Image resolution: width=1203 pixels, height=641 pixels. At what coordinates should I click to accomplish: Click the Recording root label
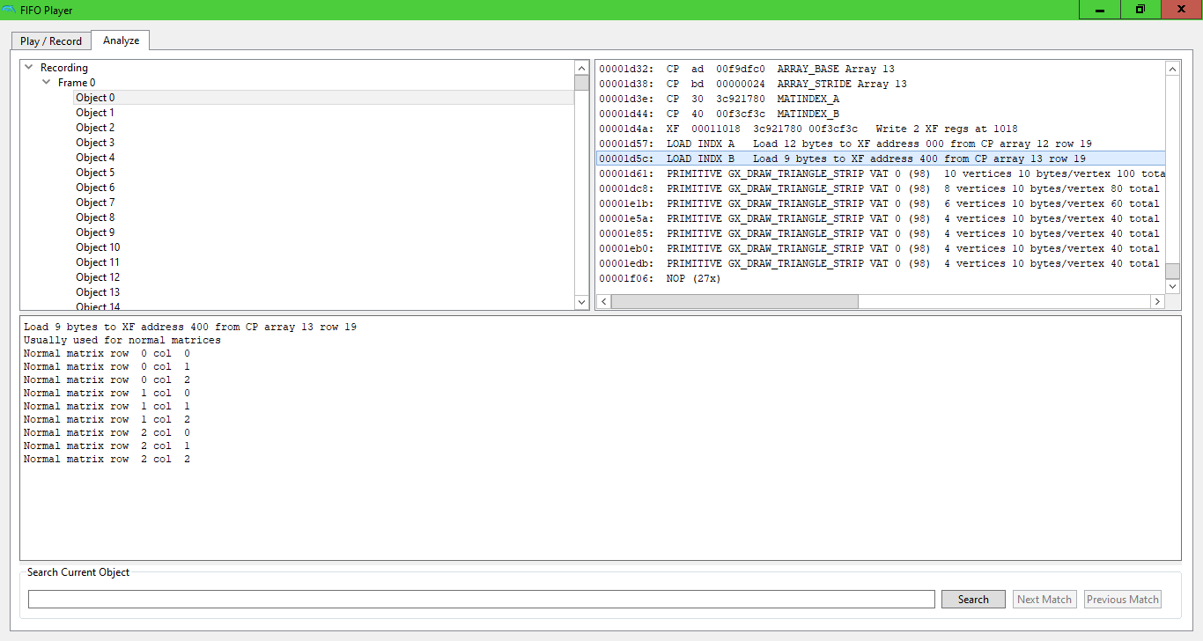(64, 68)
